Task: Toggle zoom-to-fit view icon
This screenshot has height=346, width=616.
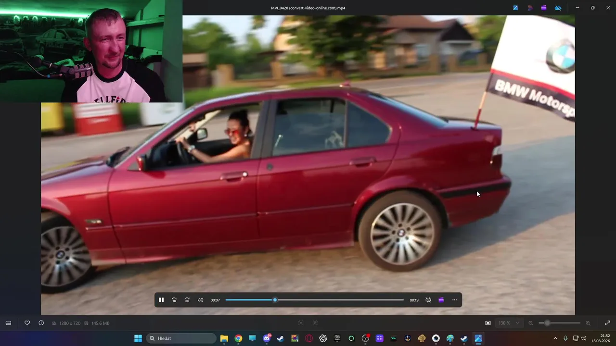Action: [488, 323]
